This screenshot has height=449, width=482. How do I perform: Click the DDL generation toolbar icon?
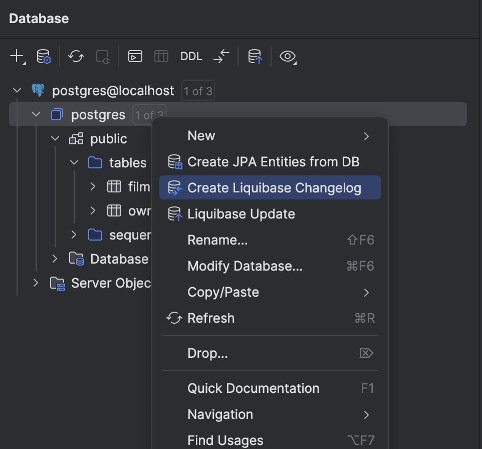click(191, 56)
